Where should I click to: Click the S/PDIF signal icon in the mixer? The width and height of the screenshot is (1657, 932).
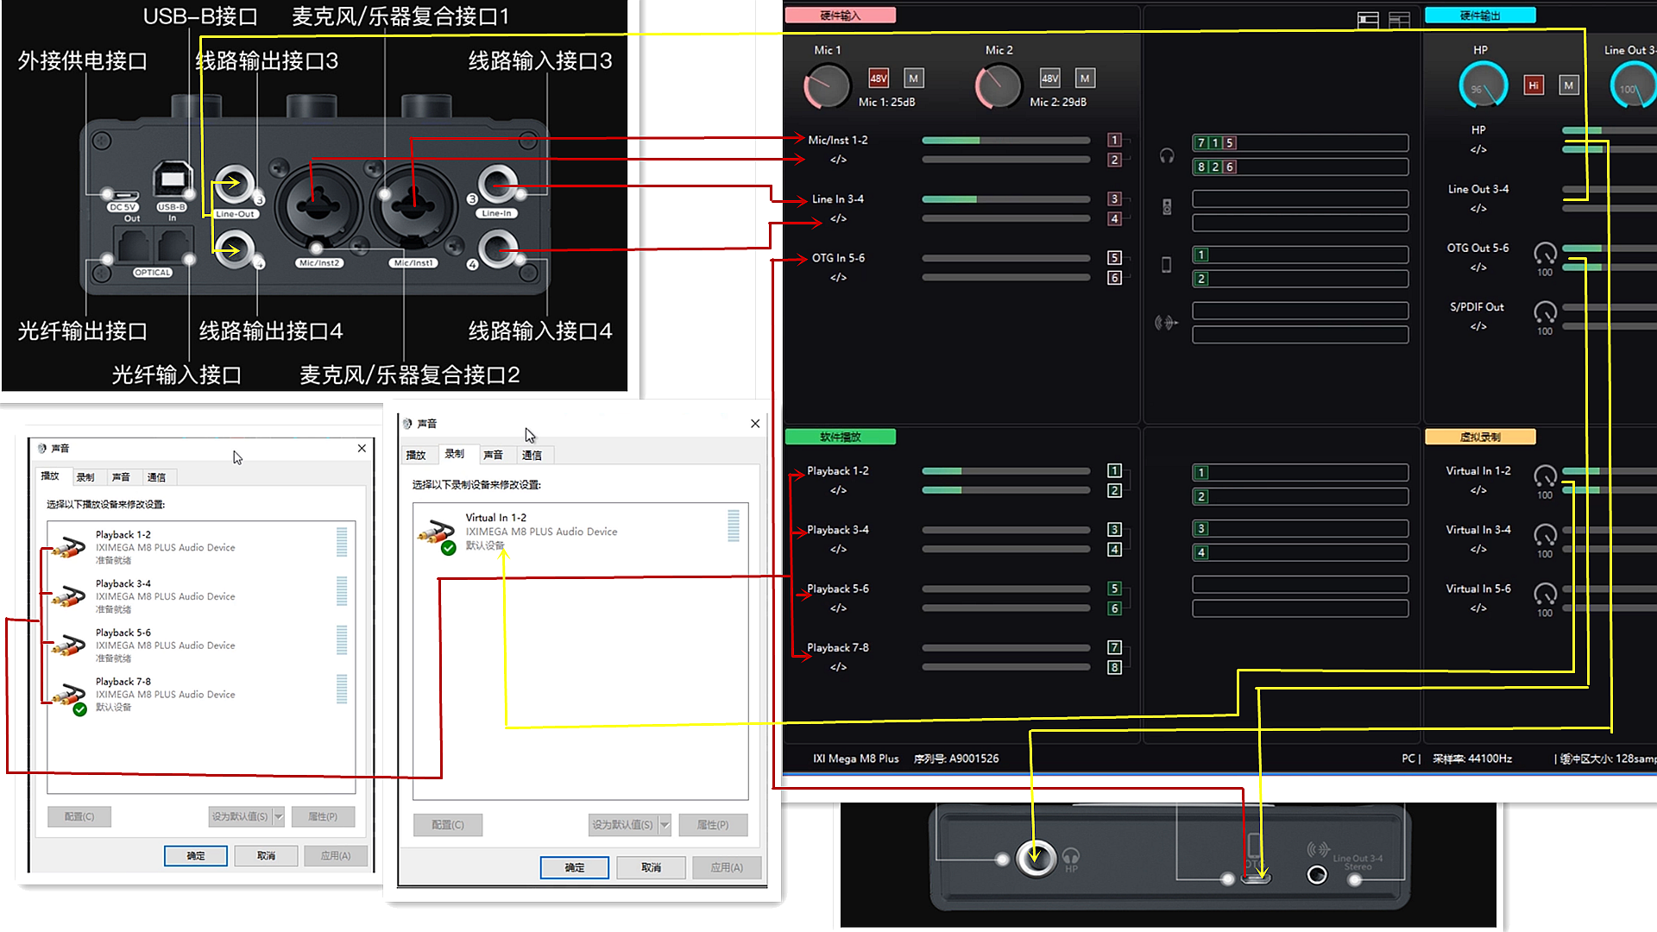point(1167,323)
